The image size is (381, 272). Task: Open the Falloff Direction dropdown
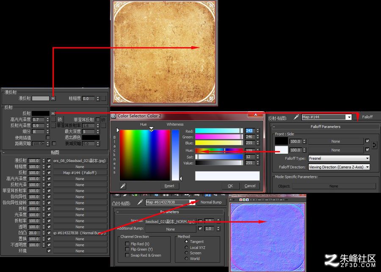click(x=339, y=167)
